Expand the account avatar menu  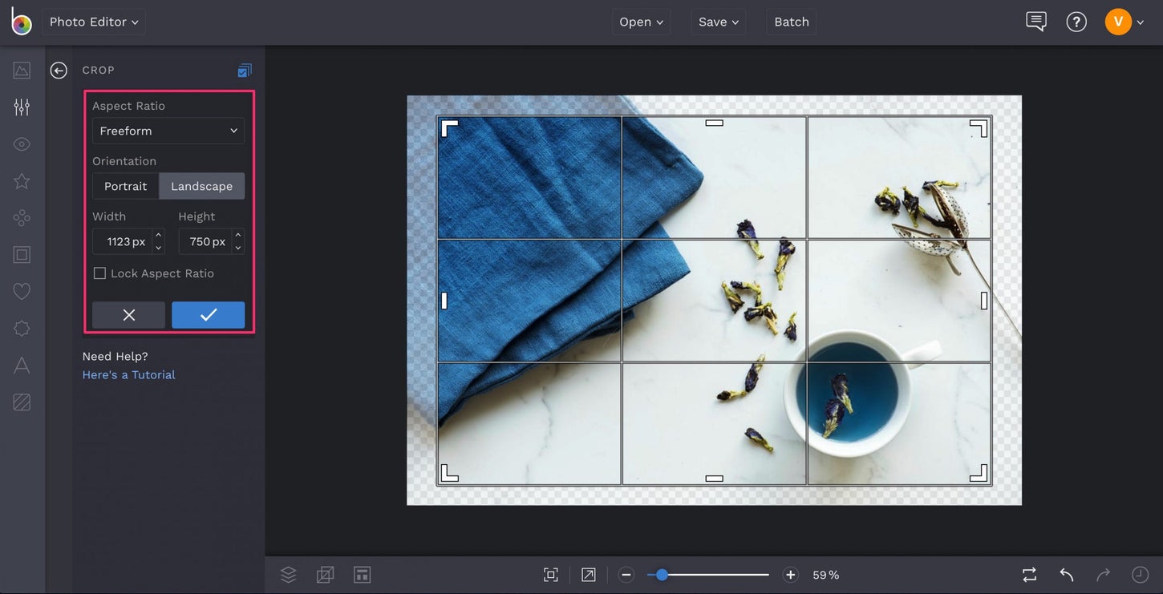tap(1118, 22)
